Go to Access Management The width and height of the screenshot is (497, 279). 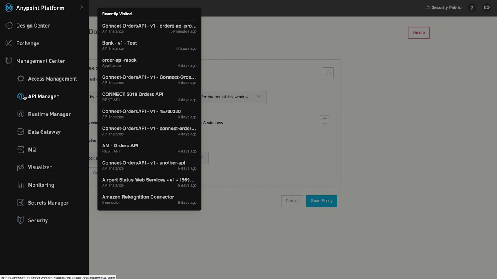tap(52, 79)
